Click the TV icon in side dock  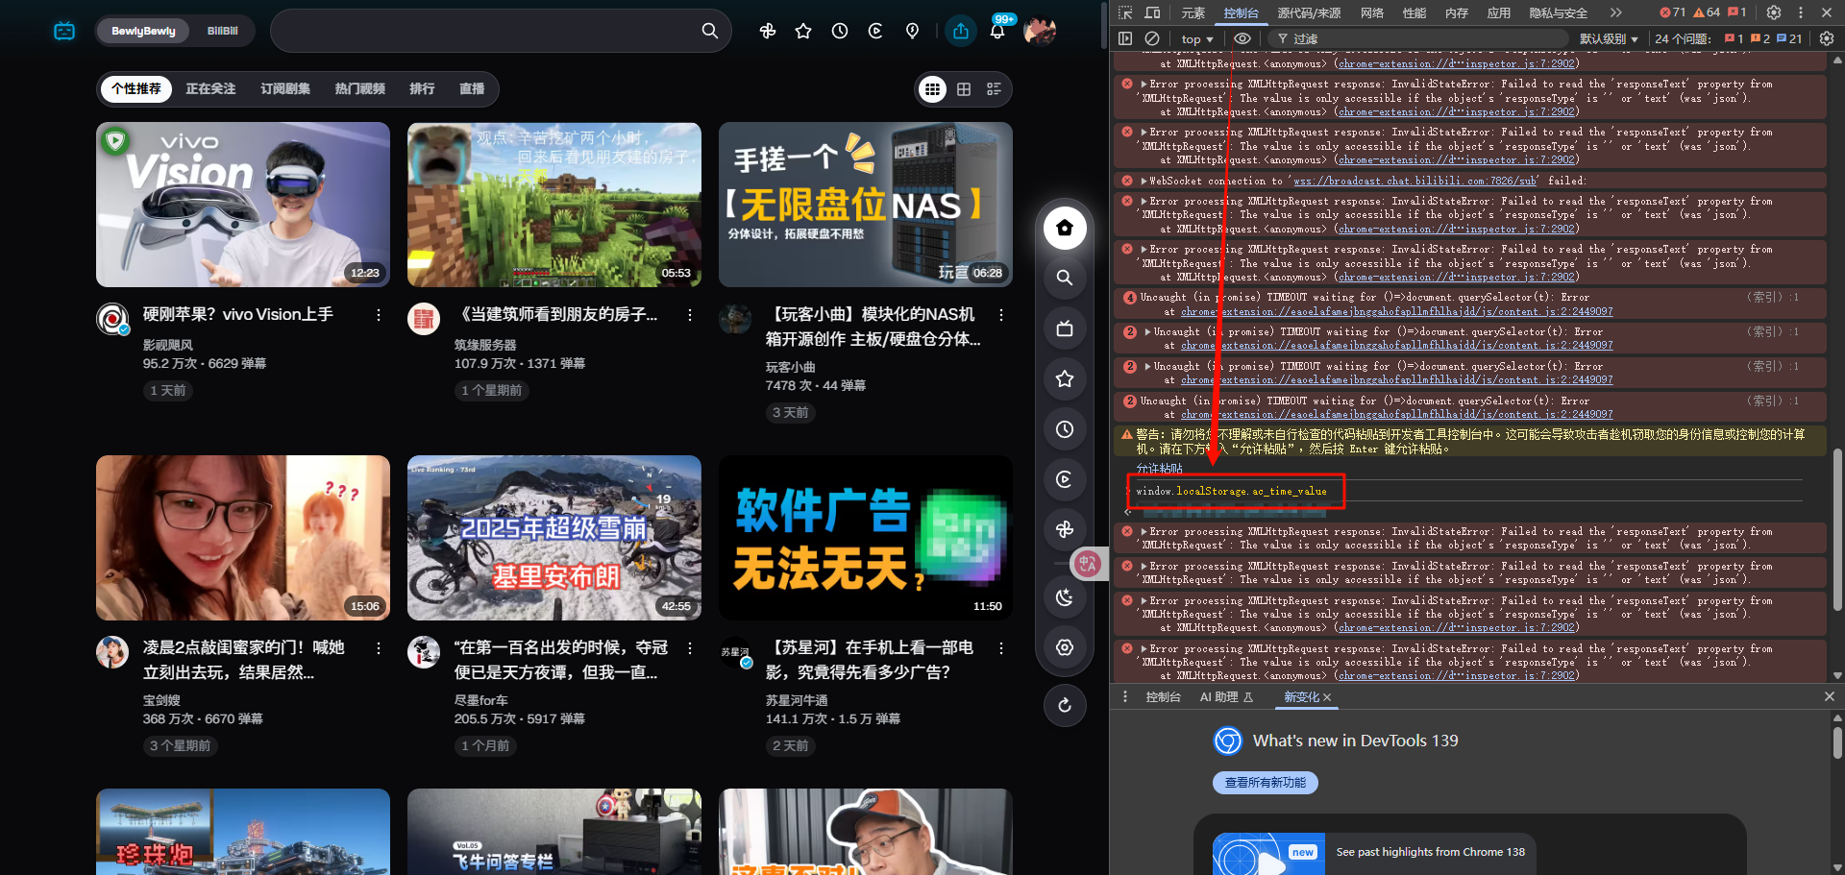click(1065, 328)
